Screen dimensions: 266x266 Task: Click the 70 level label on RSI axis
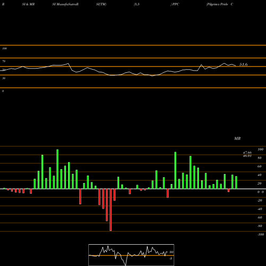point(4,61)
